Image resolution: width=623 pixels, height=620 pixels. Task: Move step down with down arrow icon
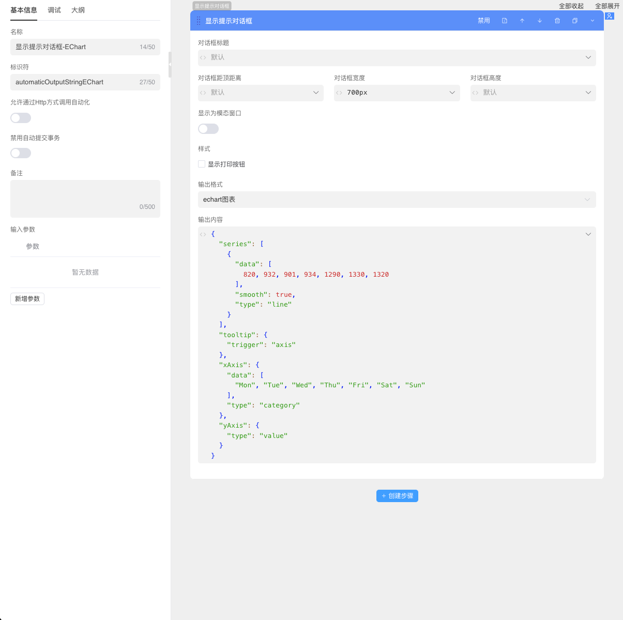[540, 21]
